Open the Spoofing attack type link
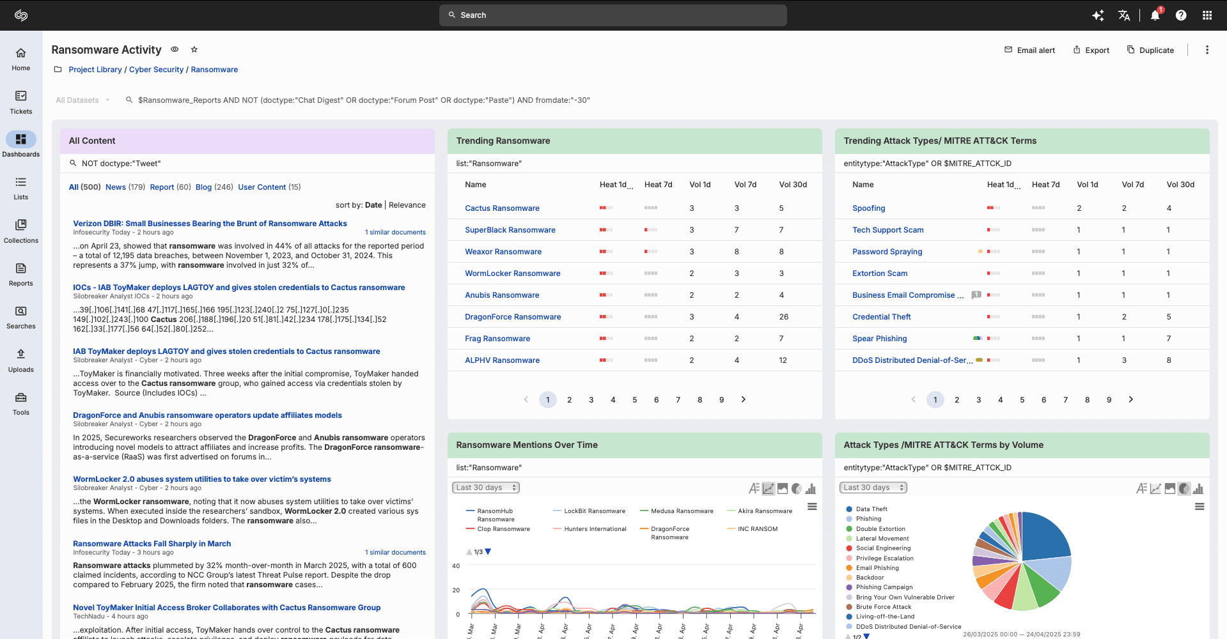1227x639 pixels. click(869, 208)
